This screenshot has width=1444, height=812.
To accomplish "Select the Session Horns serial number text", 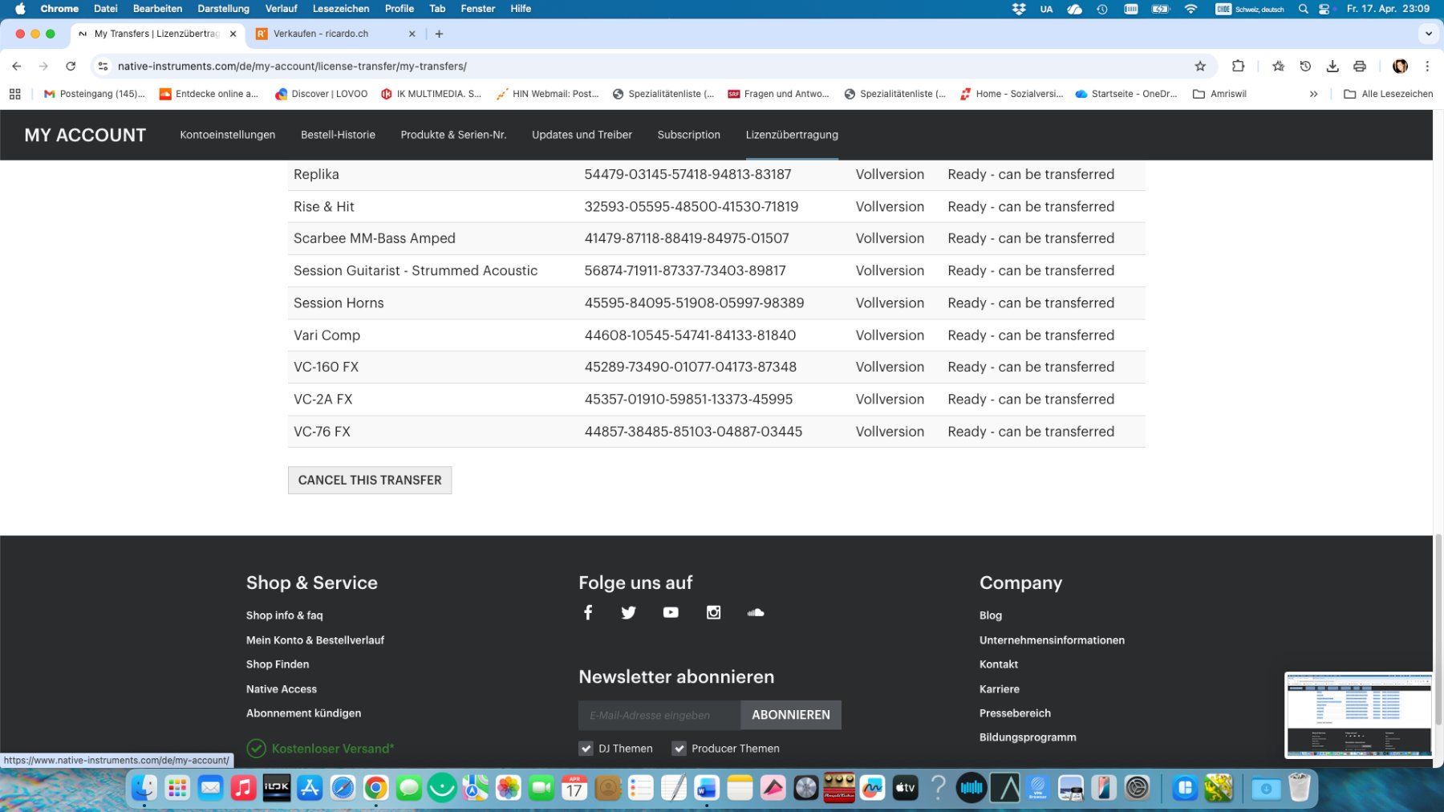I will pos(694,303).
